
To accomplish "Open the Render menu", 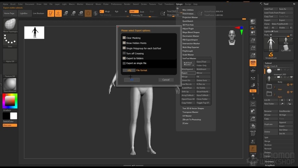I will pyautogui.click(x=127, y=4).
